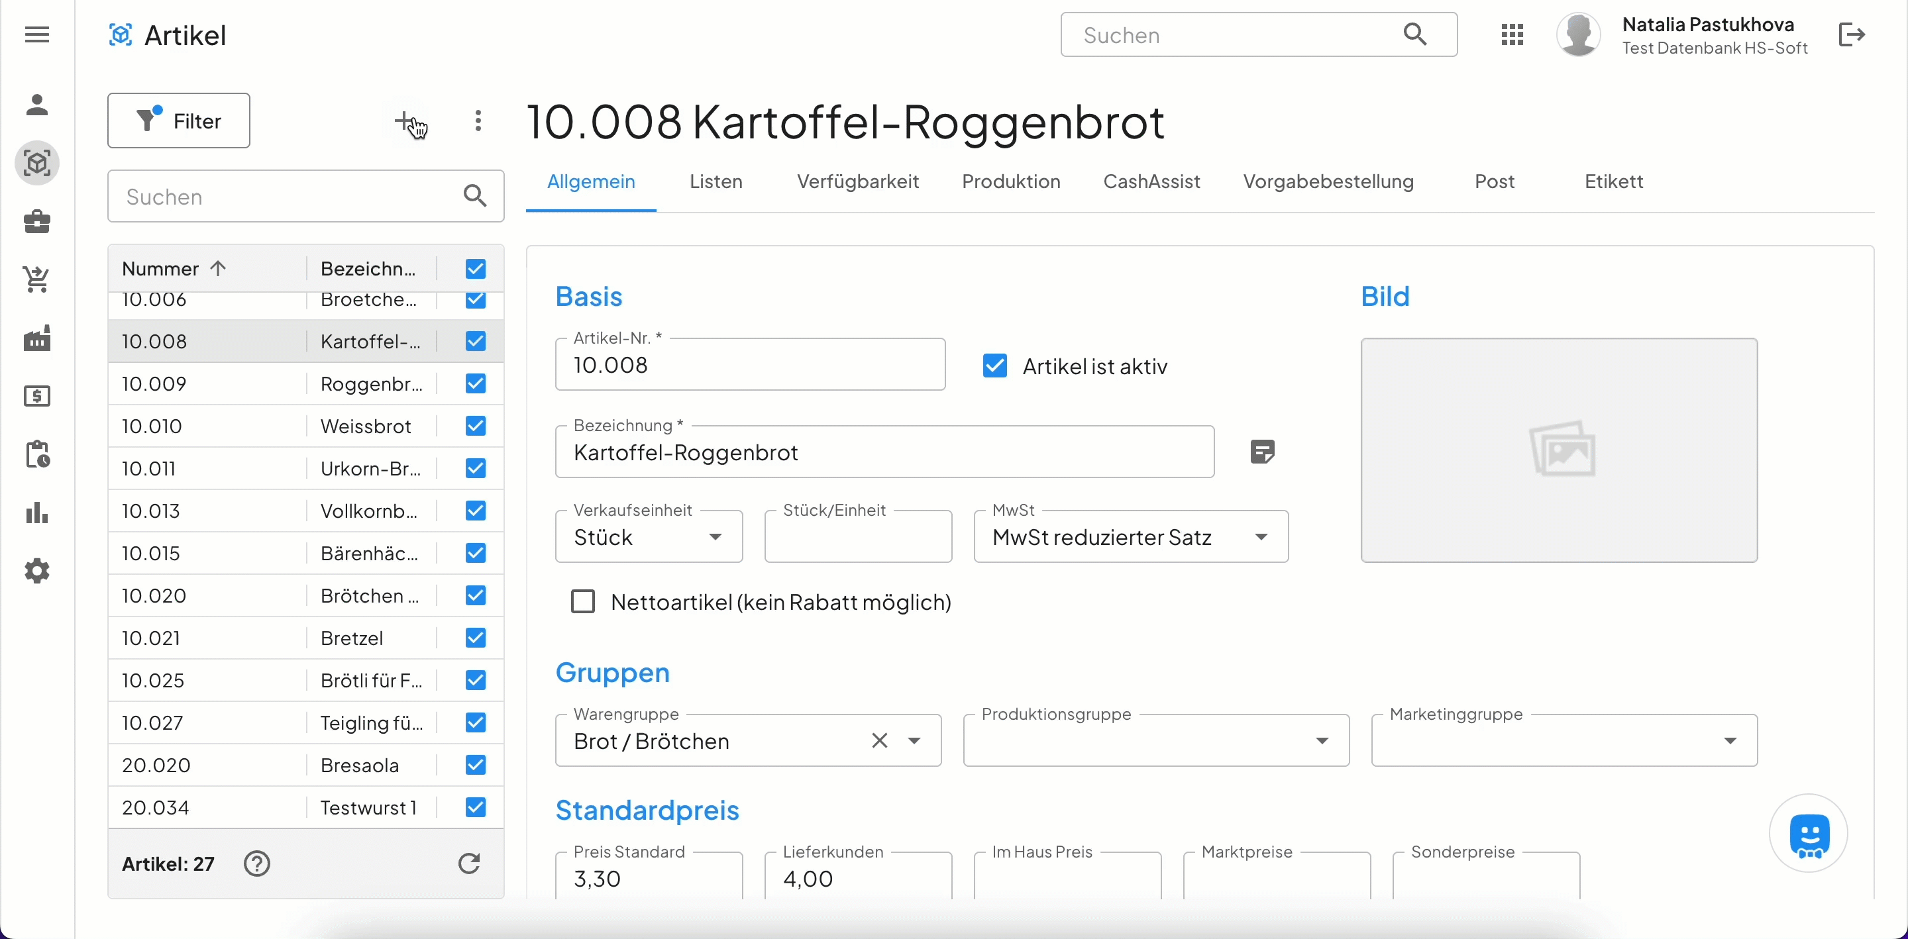1908x939 pixels.
Task: Open the settings gear in the sidebar
Action: (36, 570)
